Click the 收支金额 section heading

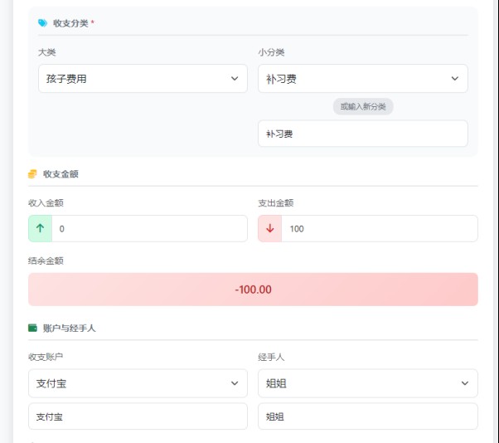pyautogui.click(x=61, y=174)
